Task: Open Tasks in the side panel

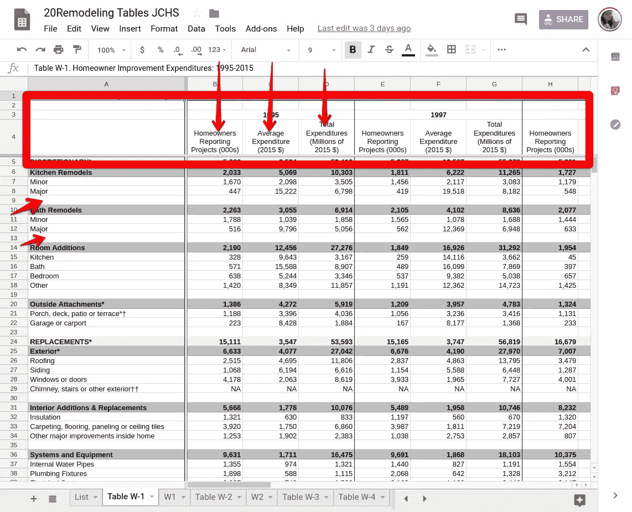Action: (x=615, y=125)
